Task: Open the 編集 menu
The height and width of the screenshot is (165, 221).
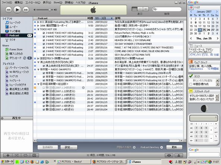Action: [19, 3]
